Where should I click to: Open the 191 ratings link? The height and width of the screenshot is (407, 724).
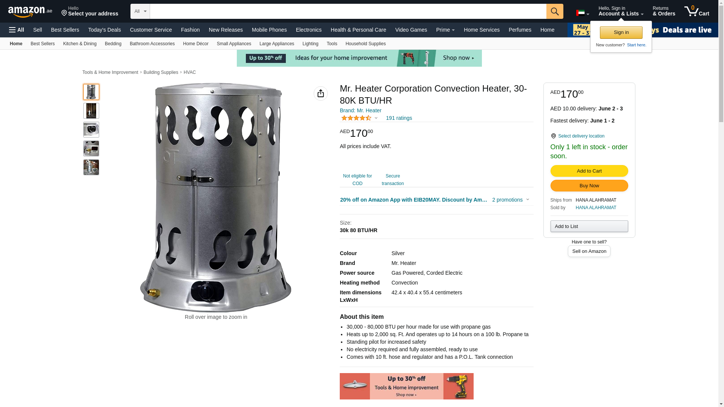pos(399,118)
